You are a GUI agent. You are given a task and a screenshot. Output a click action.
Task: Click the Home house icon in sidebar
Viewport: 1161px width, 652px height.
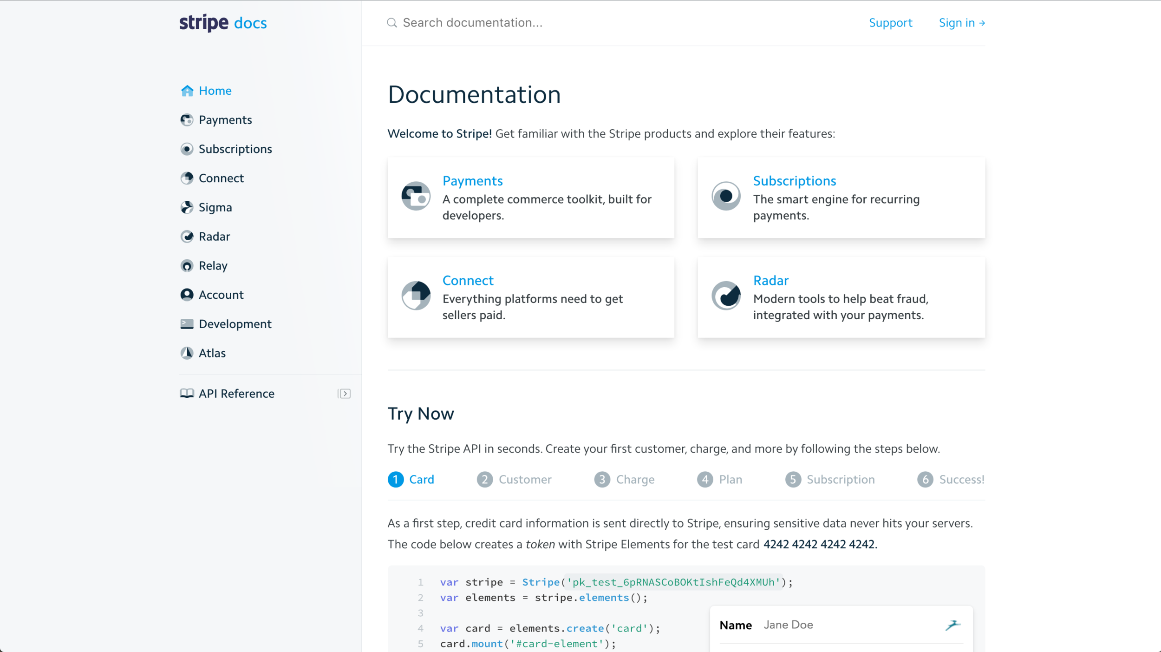click(187, 91)
